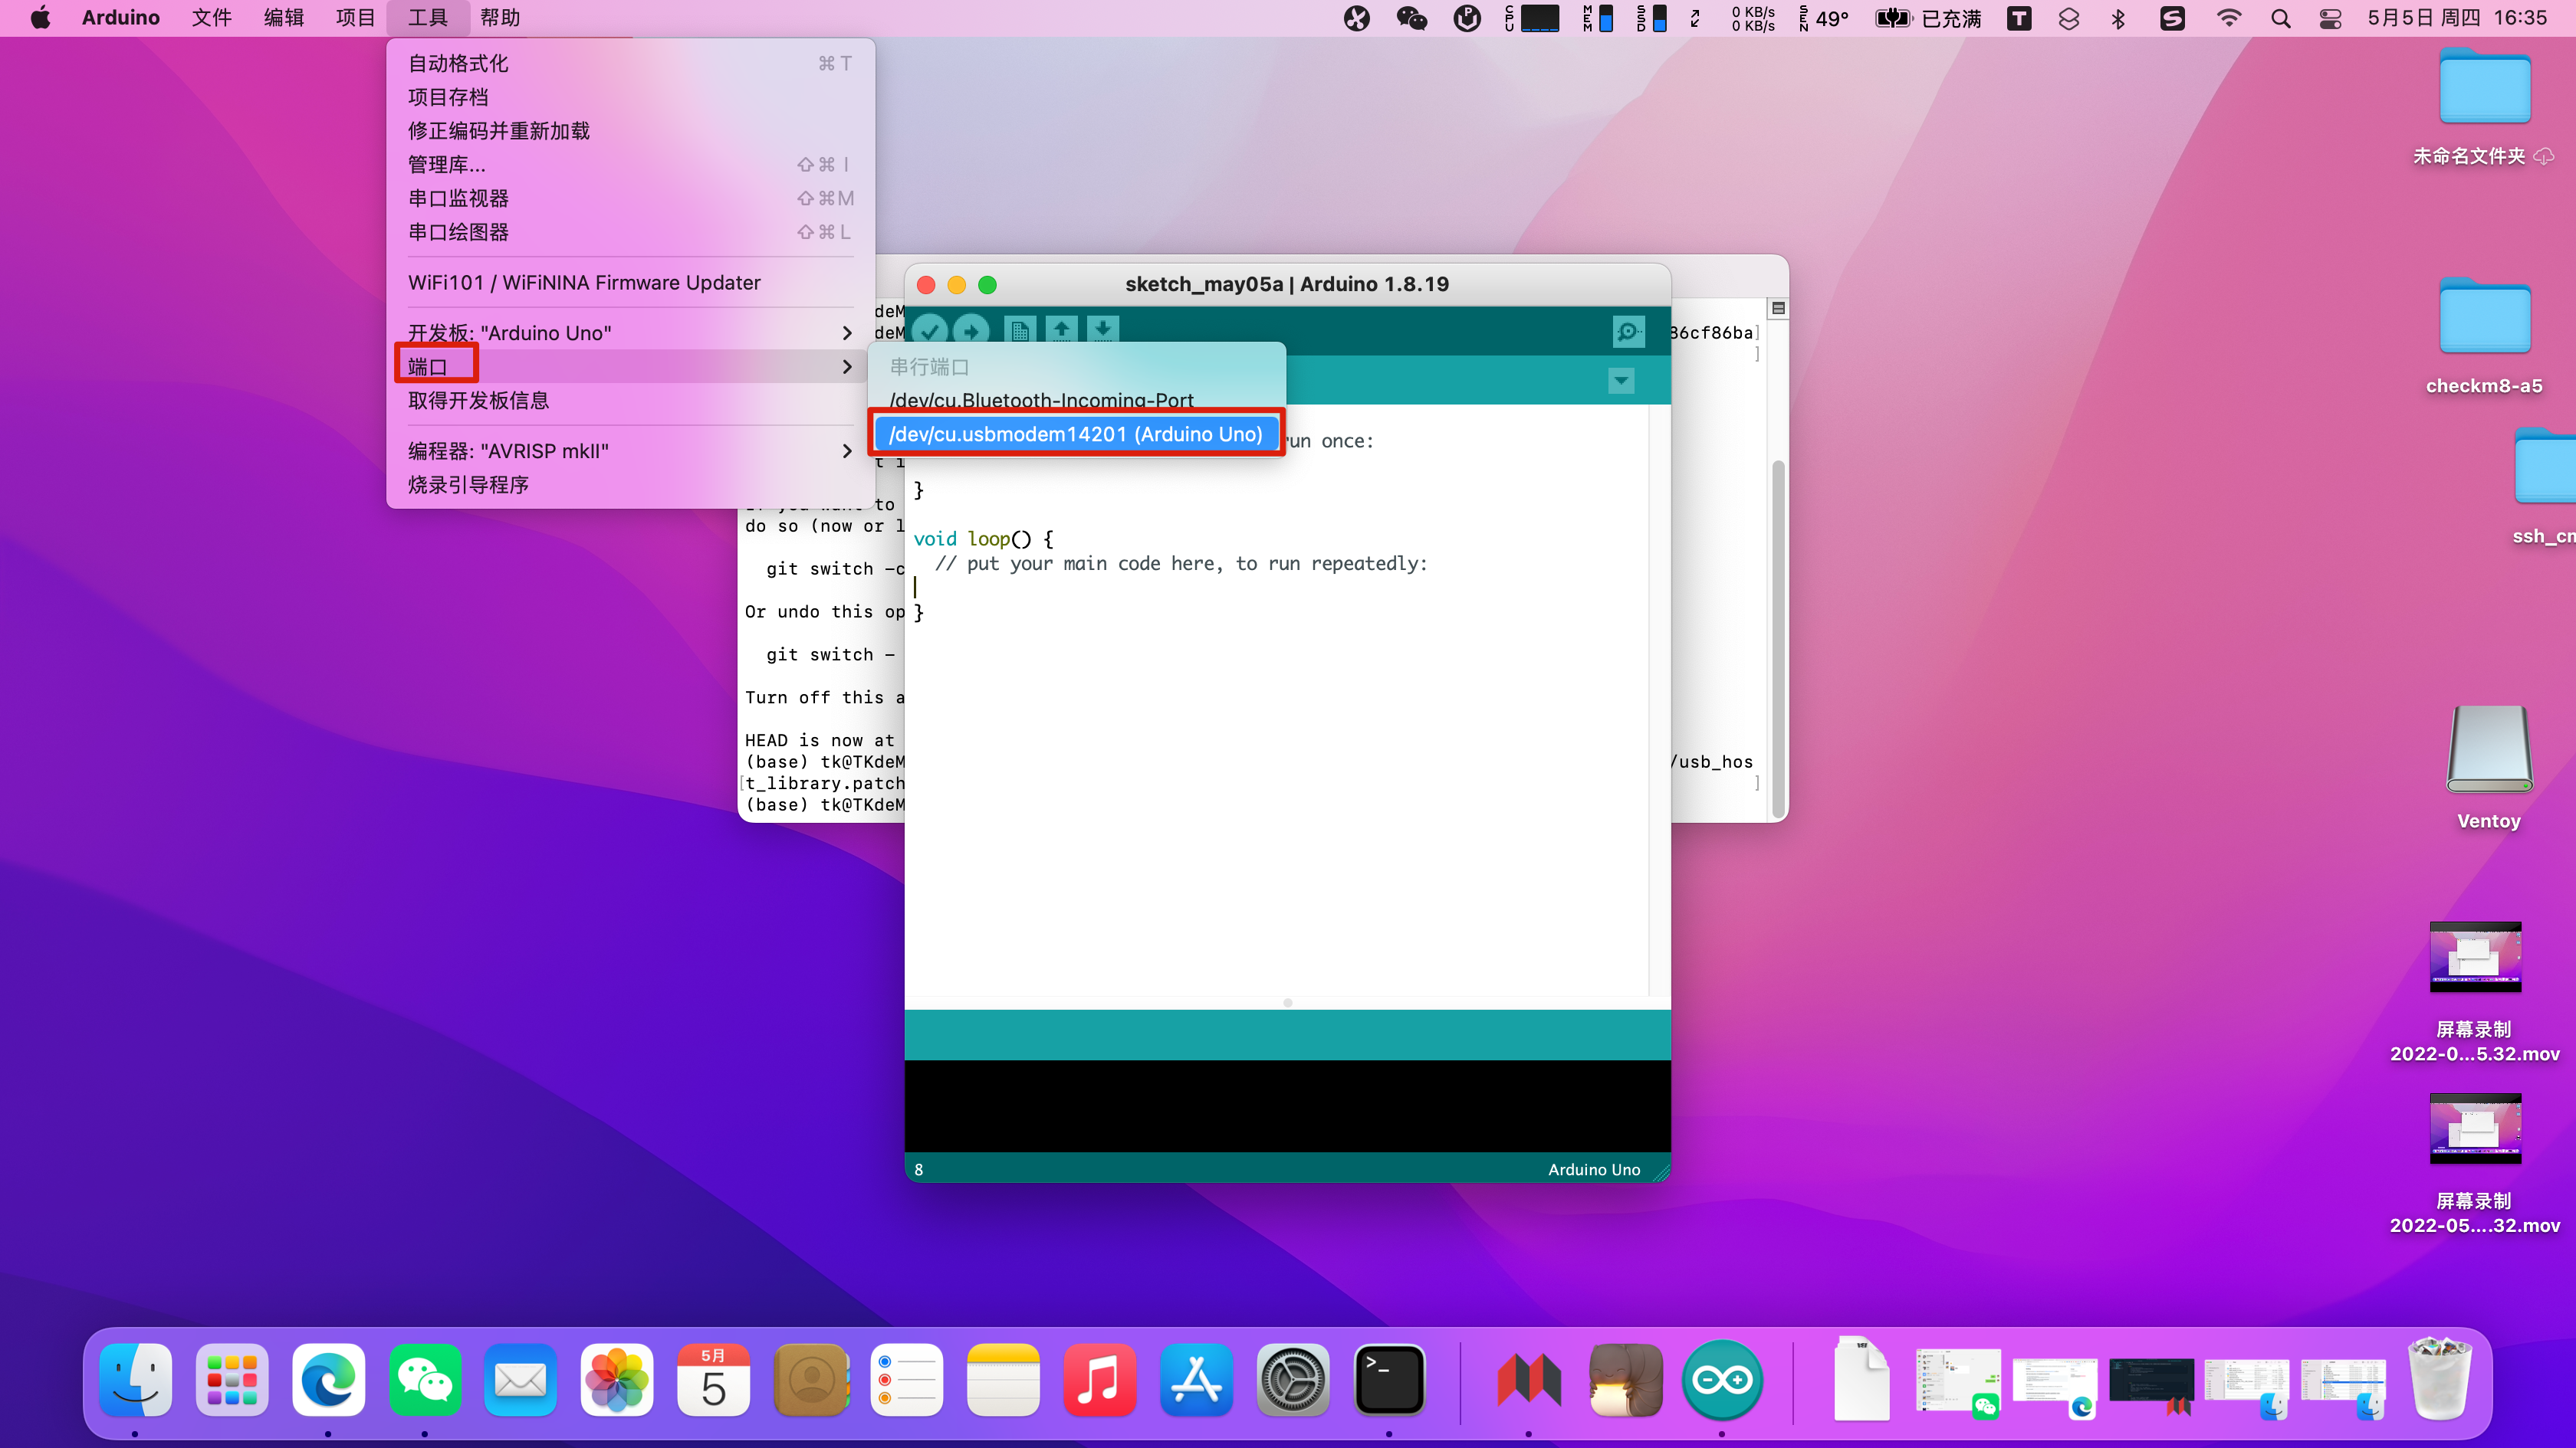This screenshot has height=1448, width=2576.
Task: Click the New sketch toolbar icon
Action: point(1020,329)
